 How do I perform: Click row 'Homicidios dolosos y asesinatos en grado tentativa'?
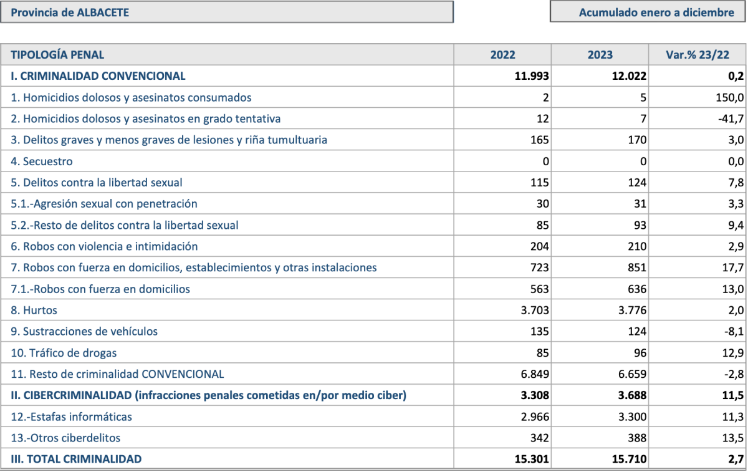(x=373, y=118)
